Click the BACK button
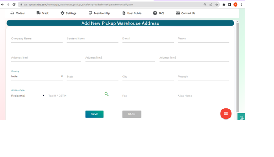The width and height of the screenshot is (274, 157). (x=132, y=114)
